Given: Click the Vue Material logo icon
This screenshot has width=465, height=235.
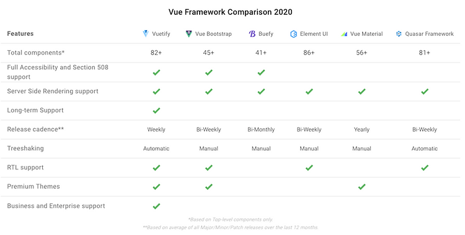Looking at the screenshot, I should point(344,34).
